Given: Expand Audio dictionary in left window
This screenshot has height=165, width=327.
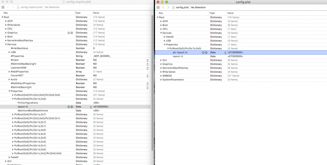Looking at the screenshot, I should [x=9, y=79].
